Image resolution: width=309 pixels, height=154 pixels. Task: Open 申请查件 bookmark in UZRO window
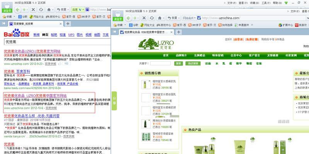[x=242, y=25]
